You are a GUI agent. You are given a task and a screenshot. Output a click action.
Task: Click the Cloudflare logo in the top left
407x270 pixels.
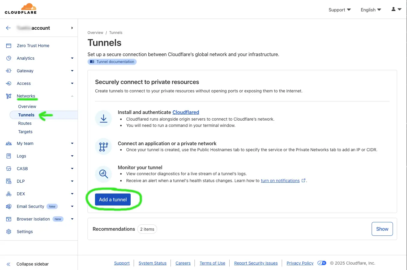[20, 9]
